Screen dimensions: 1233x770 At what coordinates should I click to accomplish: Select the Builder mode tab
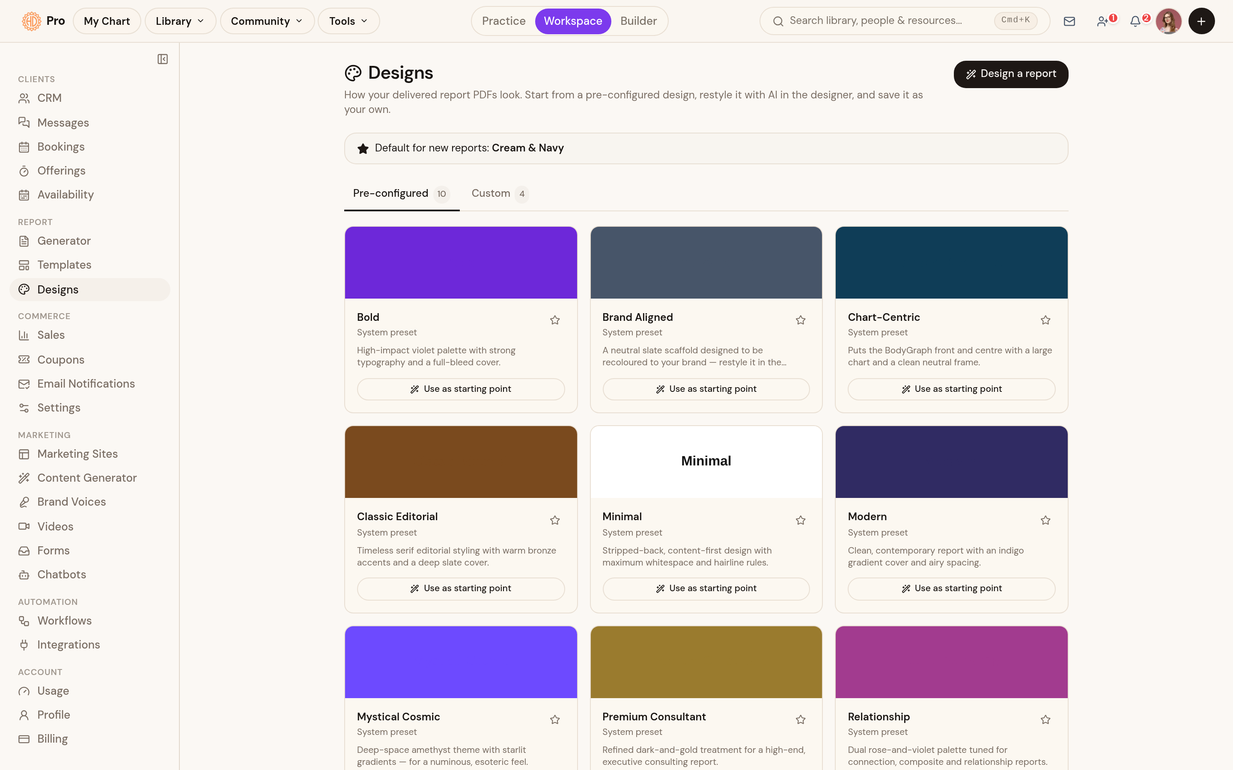tap(638, 21)
